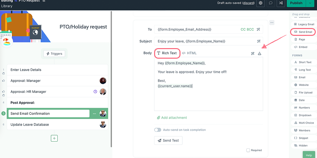
Task: Open the Triggers button
Action: [x=54, y=54]
